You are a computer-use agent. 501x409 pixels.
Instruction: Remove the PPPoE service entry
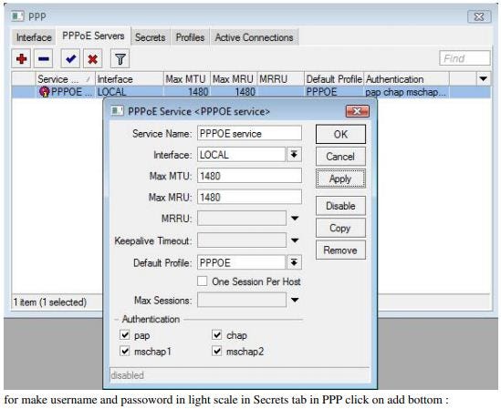pos(340,250)
